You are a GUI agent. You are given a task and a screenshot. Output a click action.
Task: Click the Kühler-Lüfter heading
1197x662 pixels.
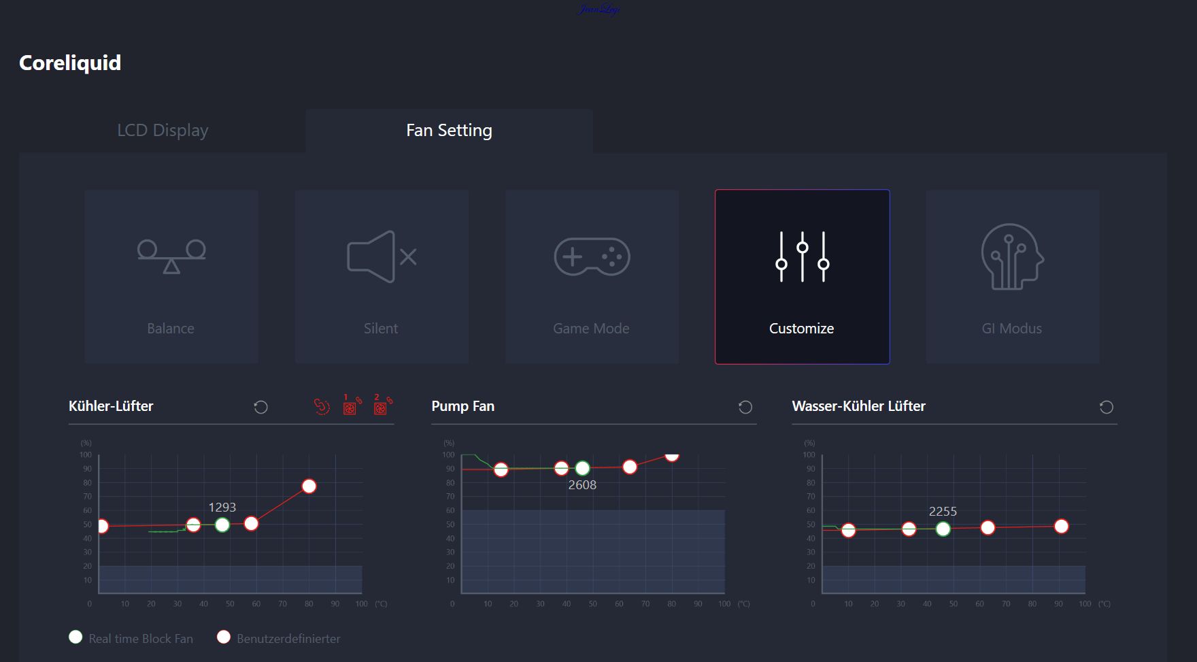pyautogui.click(x=111, y=406)
